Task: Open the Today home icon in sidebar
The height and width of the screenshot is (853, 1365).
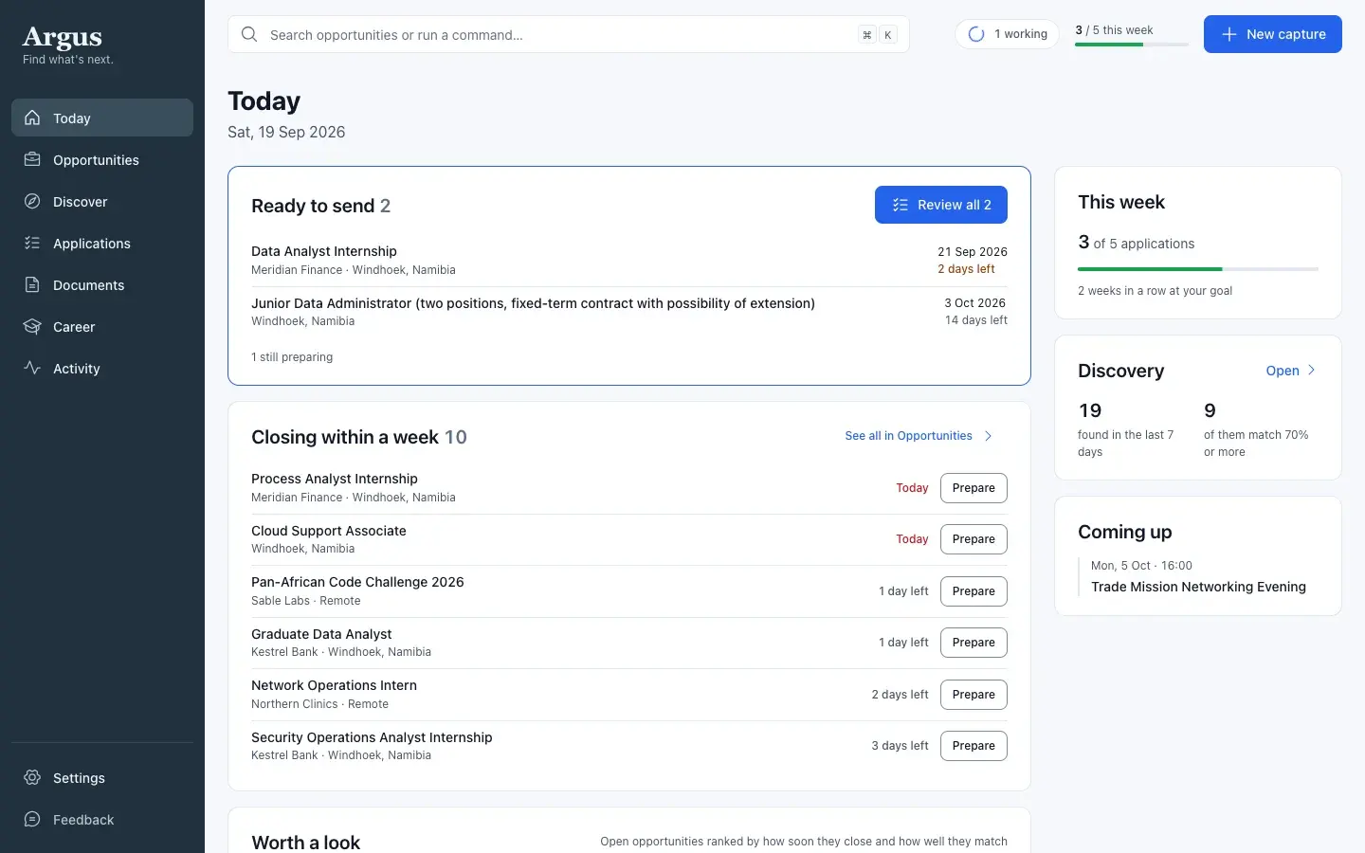Action: click(32, 118)
